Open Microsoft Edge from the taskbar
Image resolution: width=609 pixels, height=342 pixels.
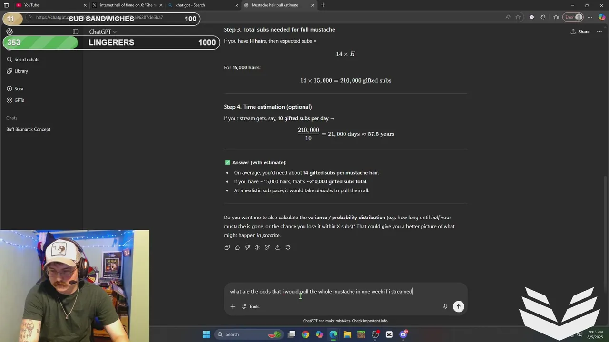pyautogui.click(x=333, y=334)
